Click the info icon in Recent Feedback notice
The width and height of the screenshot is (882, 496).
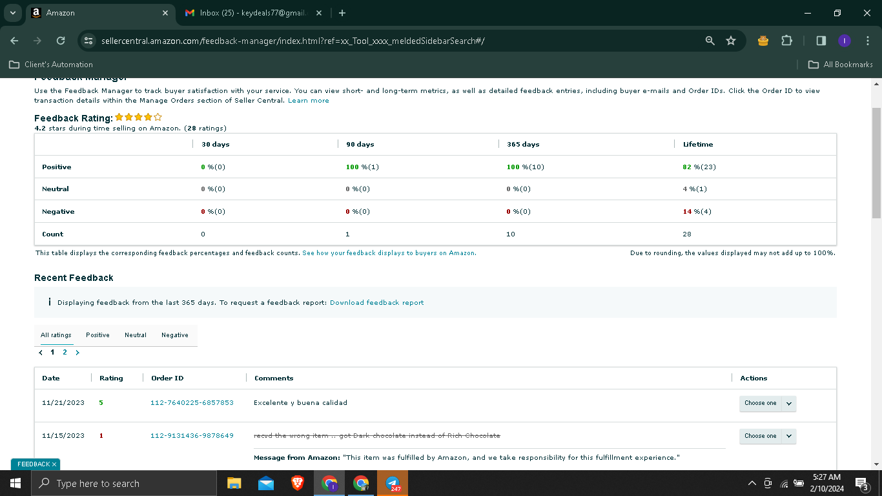50,302
